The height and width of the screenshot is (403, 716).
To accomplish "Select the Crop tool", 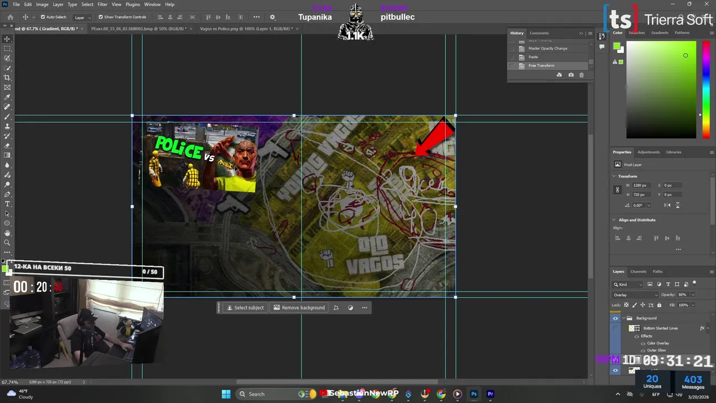I will click(x=7, y=78).
